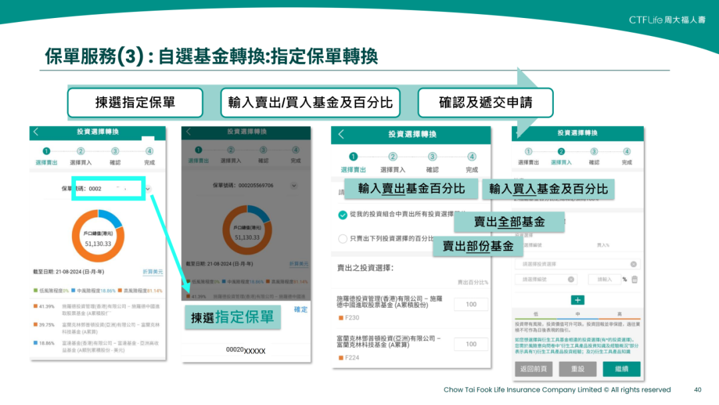This screenshot has width=719, height=405.
Task: Select 完成 step in the dimmed picker screen
Action: [x=296, y=161]
